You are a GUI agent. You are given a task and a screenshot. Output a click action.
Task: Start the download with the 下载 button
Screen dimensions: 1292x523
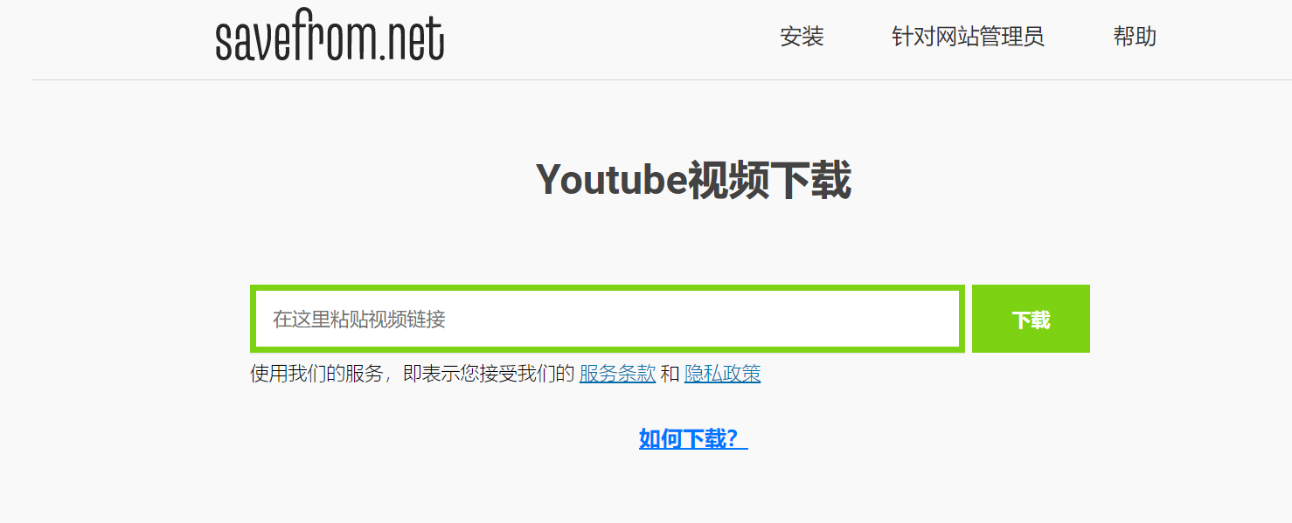1031,319
